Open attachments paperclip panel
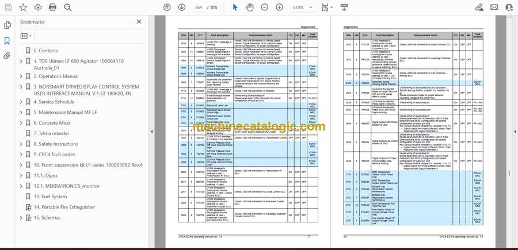This screenshot has height=250, width=518. (7, 56)
